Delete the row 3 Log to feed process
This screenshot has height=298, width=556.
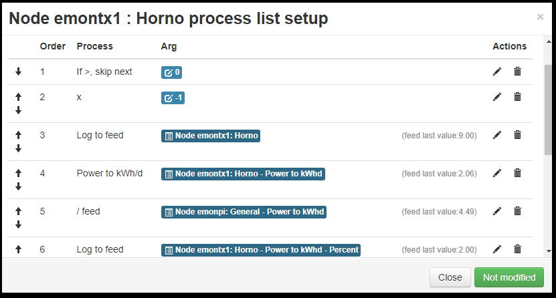(517, 135)
